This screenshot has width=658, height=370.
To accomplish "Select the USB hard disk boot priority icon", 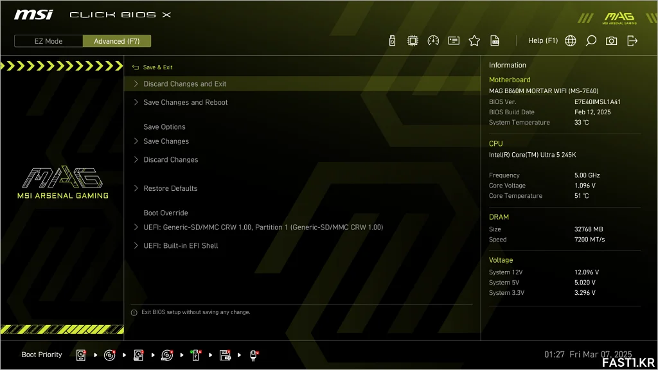I will point(139,355).
